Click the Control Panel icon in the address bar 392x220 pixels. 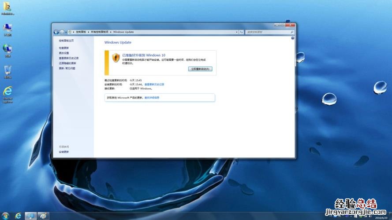pos(70,32)
